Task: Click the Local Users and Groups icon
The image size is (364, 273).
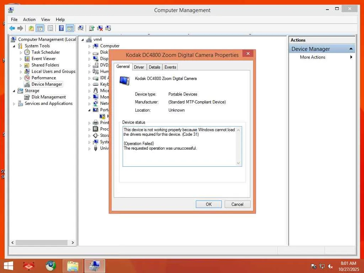Action: (x=27, y=71)
